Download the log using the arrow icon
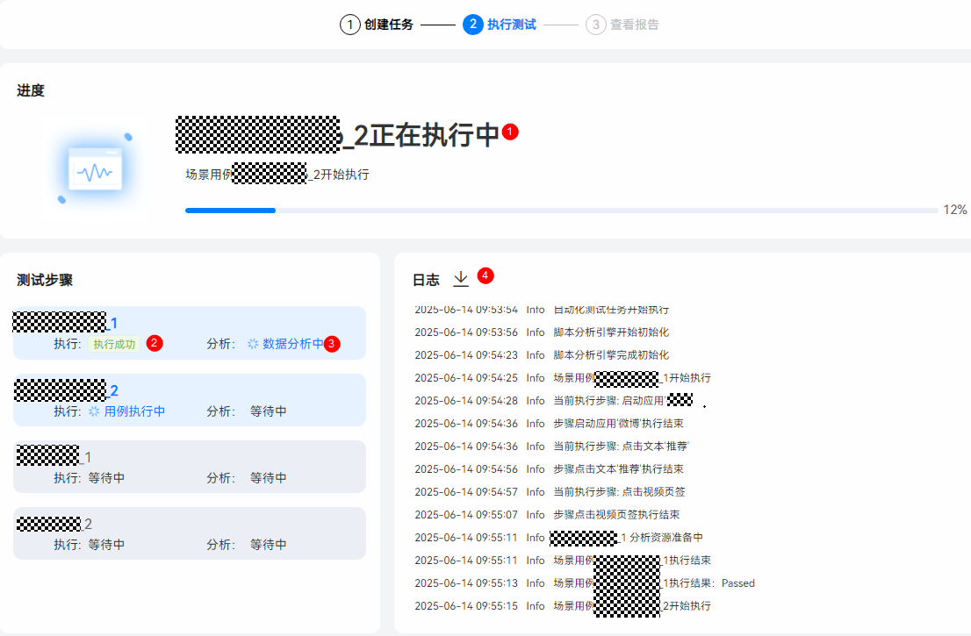The width and height of the screenshot is (971, 636). coord(461,279)
